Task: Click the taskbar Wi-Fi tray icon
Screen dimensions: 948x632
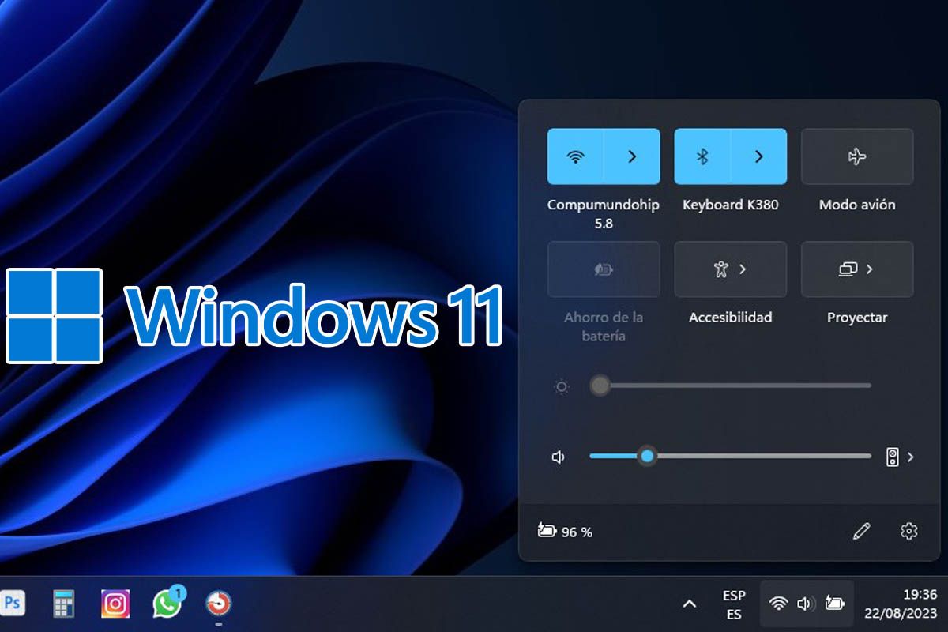Action: click(x=779, y=604)
